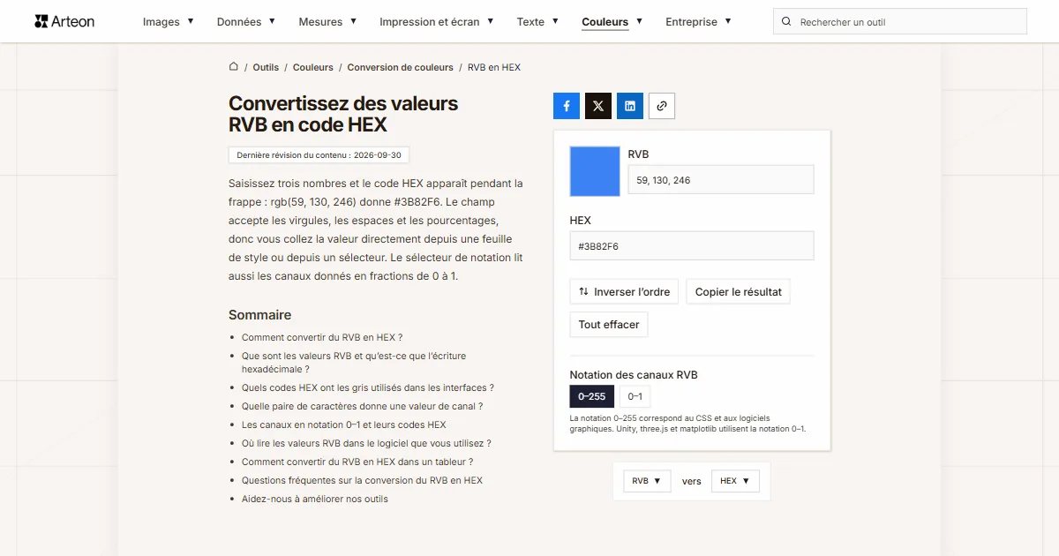Jump to the tableur conversion section
The height and width of the screenshot is (556, 1059).
tap(357, 462)
